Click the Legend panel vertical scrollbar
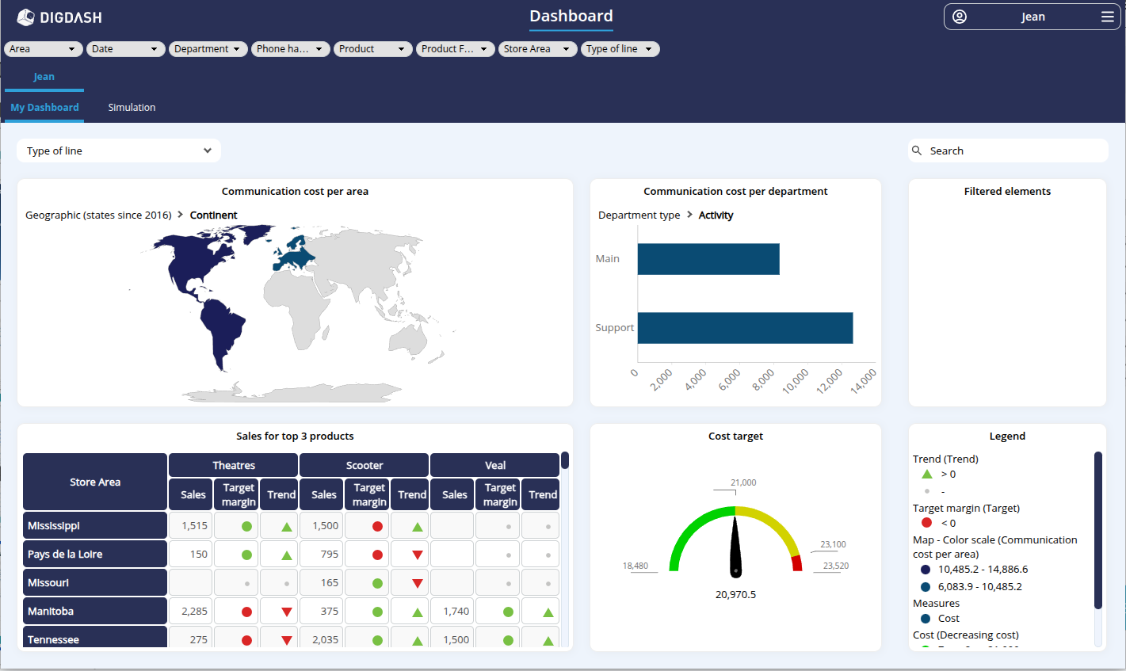This screenshot has height=671, width=1126. (x=1097, y=531)
